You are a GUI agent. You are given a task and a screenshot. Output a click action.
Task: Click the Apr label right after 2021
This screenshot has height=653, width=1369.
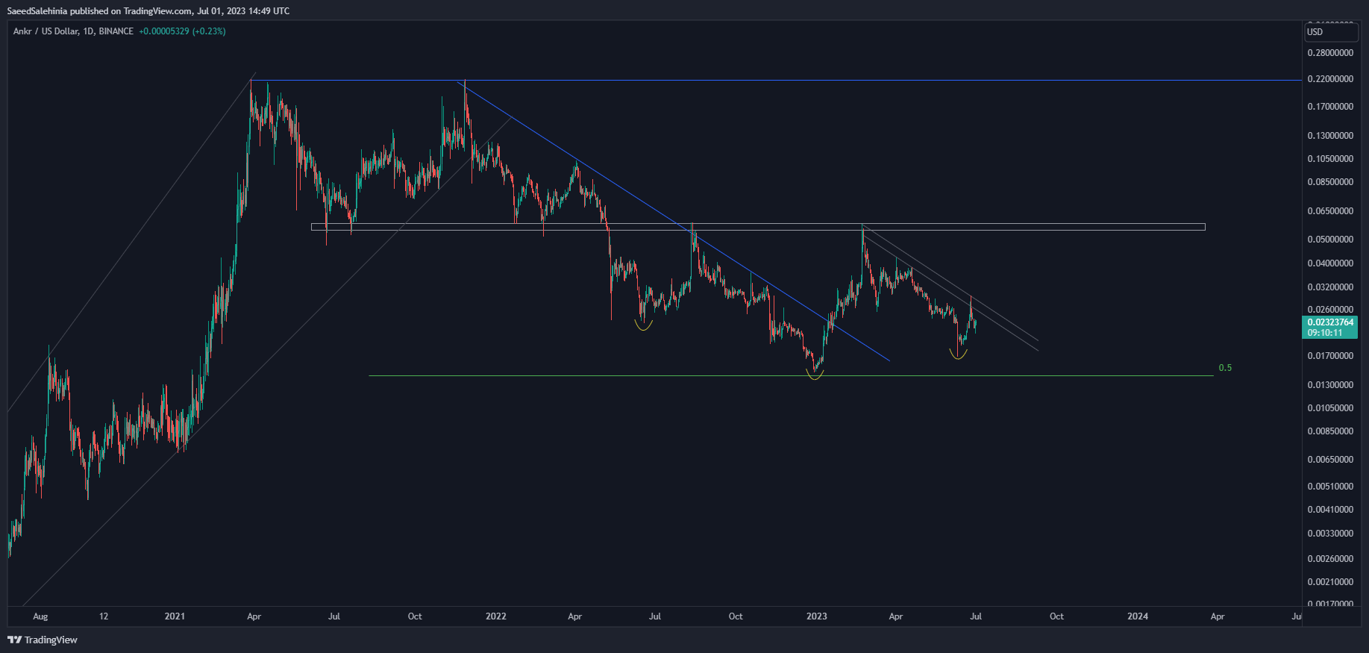254,616
